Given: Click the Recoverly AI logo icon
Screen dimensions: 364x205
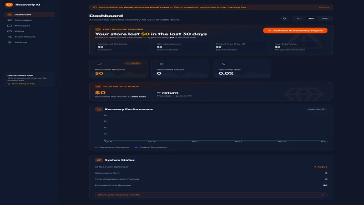Looking at the screenshot, I should click(9, 5).
